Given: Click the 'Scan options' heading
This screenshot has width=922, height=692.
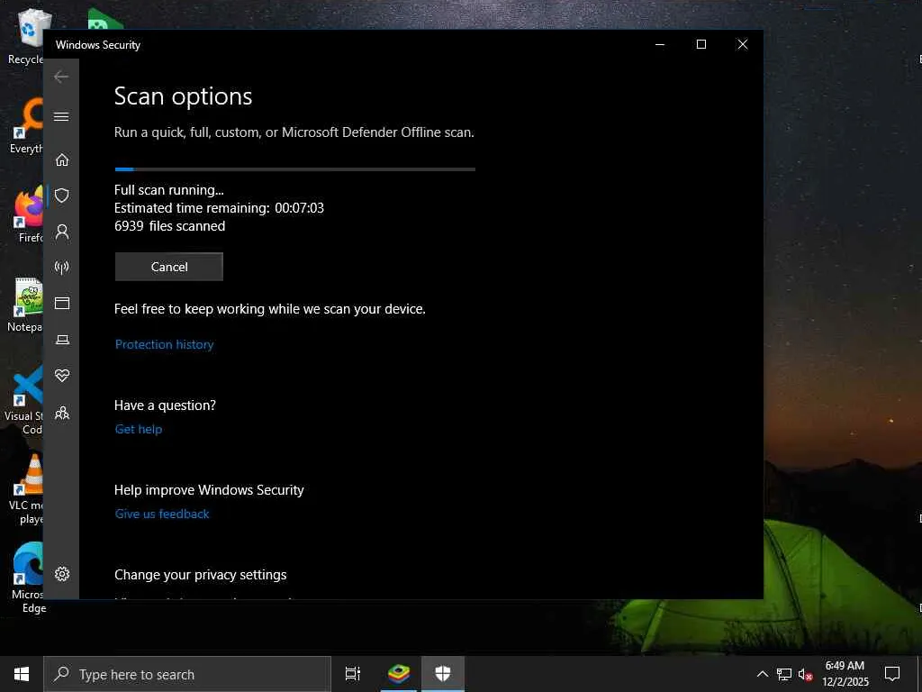Looking at the screenshot, I should click(183, 96).
